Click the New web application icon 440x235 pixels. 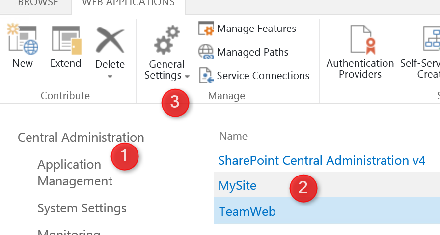pyautogui.click(x=23, y=39)
